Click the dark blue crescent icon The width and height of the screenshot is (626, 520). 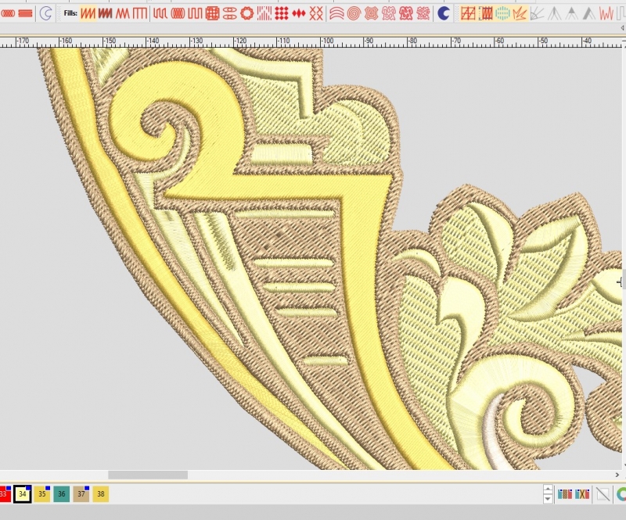(x=444, y=13)
